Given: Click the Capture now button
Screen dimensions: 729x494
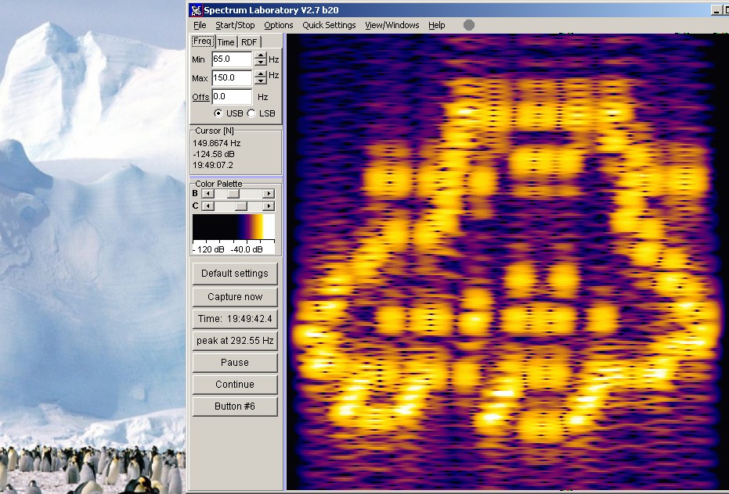Looking at the screenshot, I should [x=235, y=297].
